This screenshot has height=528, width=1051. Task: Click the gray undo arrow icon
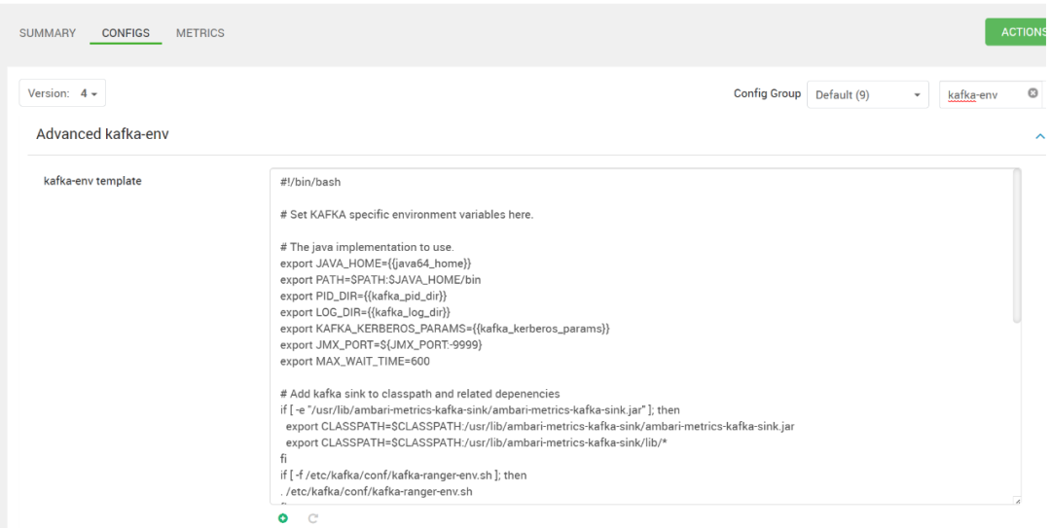313,518
